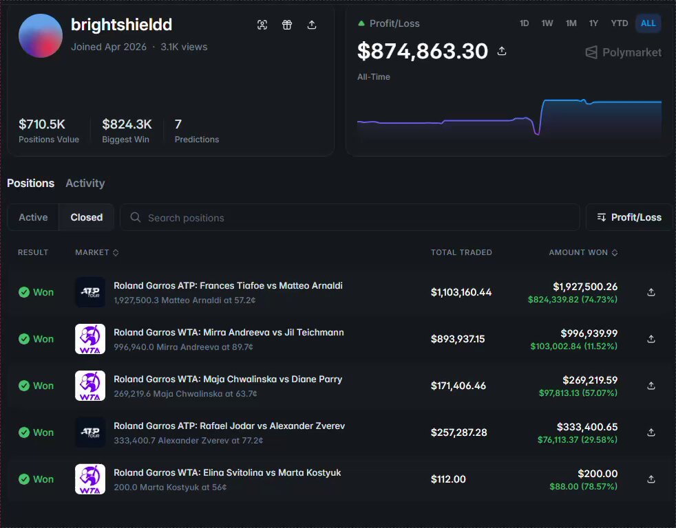The image size is (676, 528).
Task: Open Mirra Andreeva vs Jil Teichmann market
Action: tap(229, 333)
